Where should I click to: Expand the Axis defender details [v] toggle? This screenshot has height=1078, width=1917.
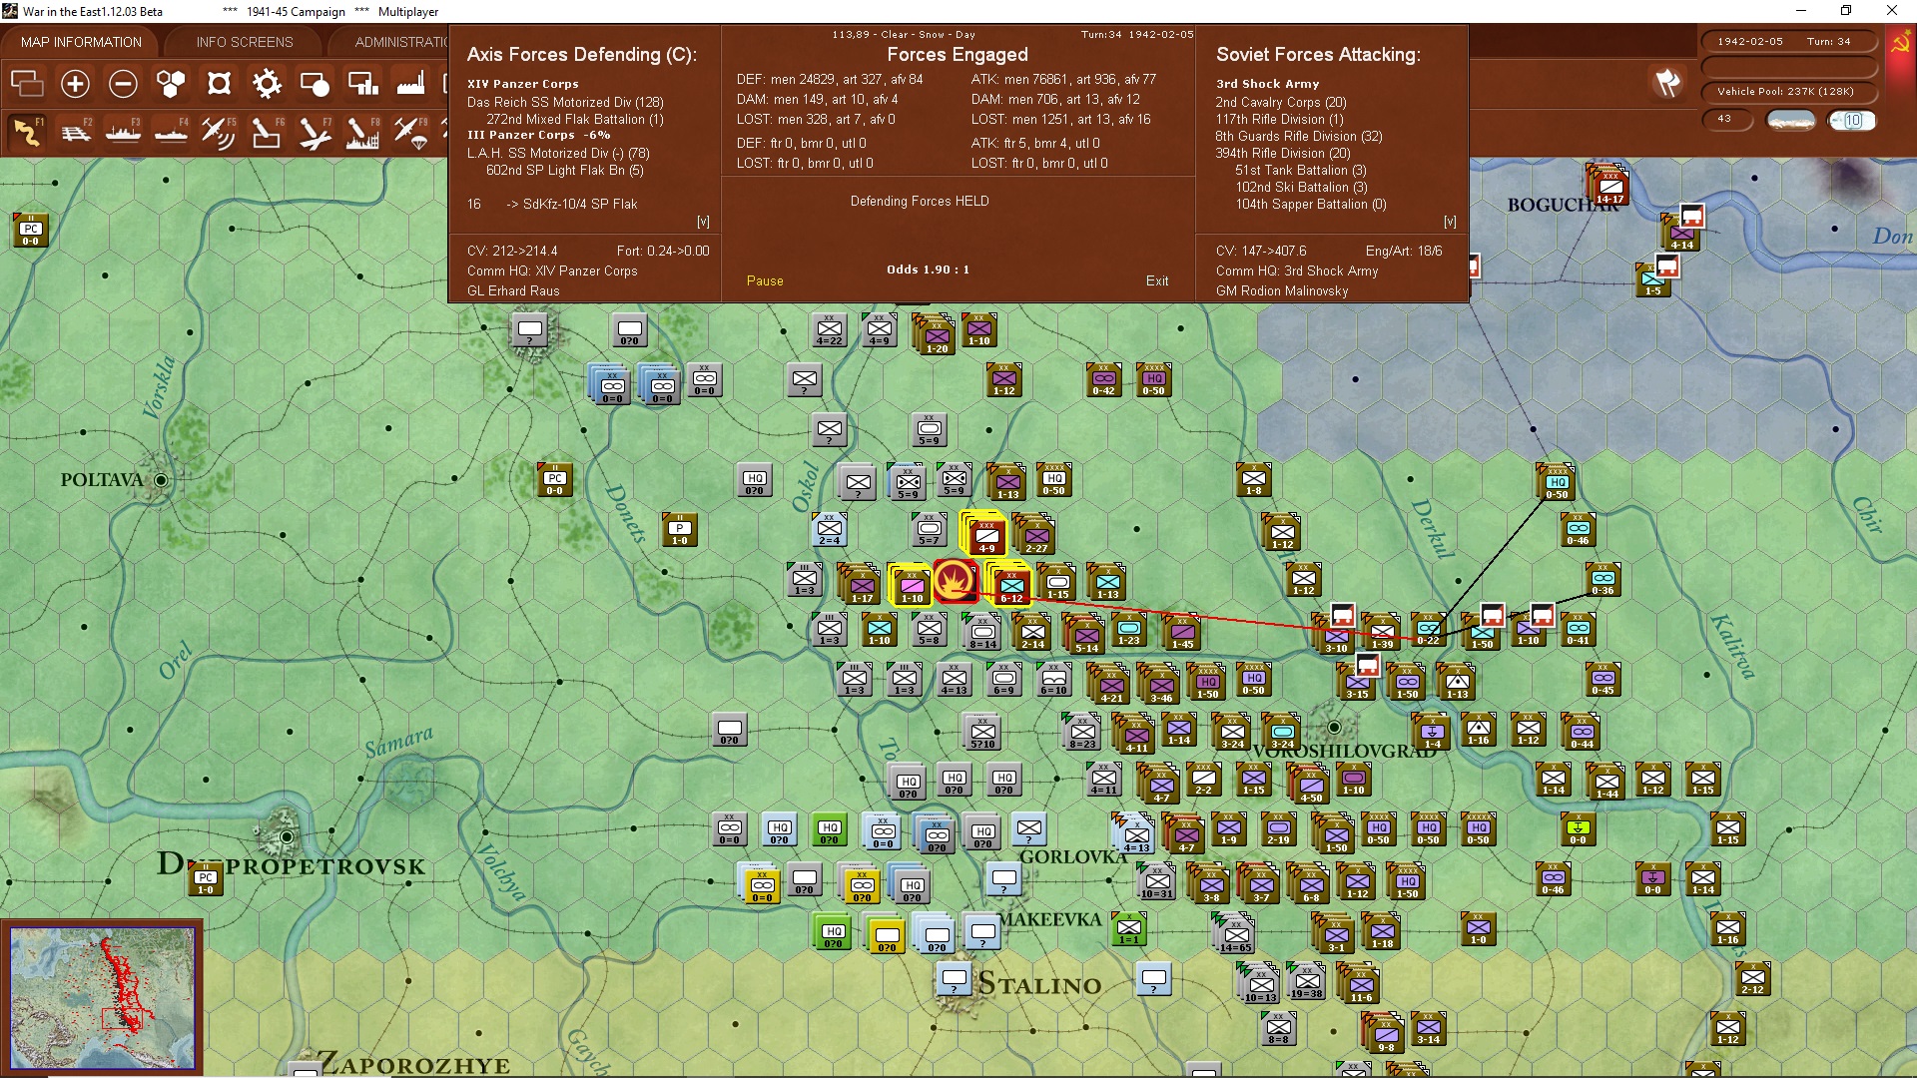[703, 222]
